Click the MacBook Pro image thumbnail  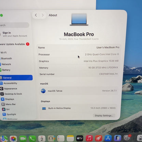tap(79, 19)
